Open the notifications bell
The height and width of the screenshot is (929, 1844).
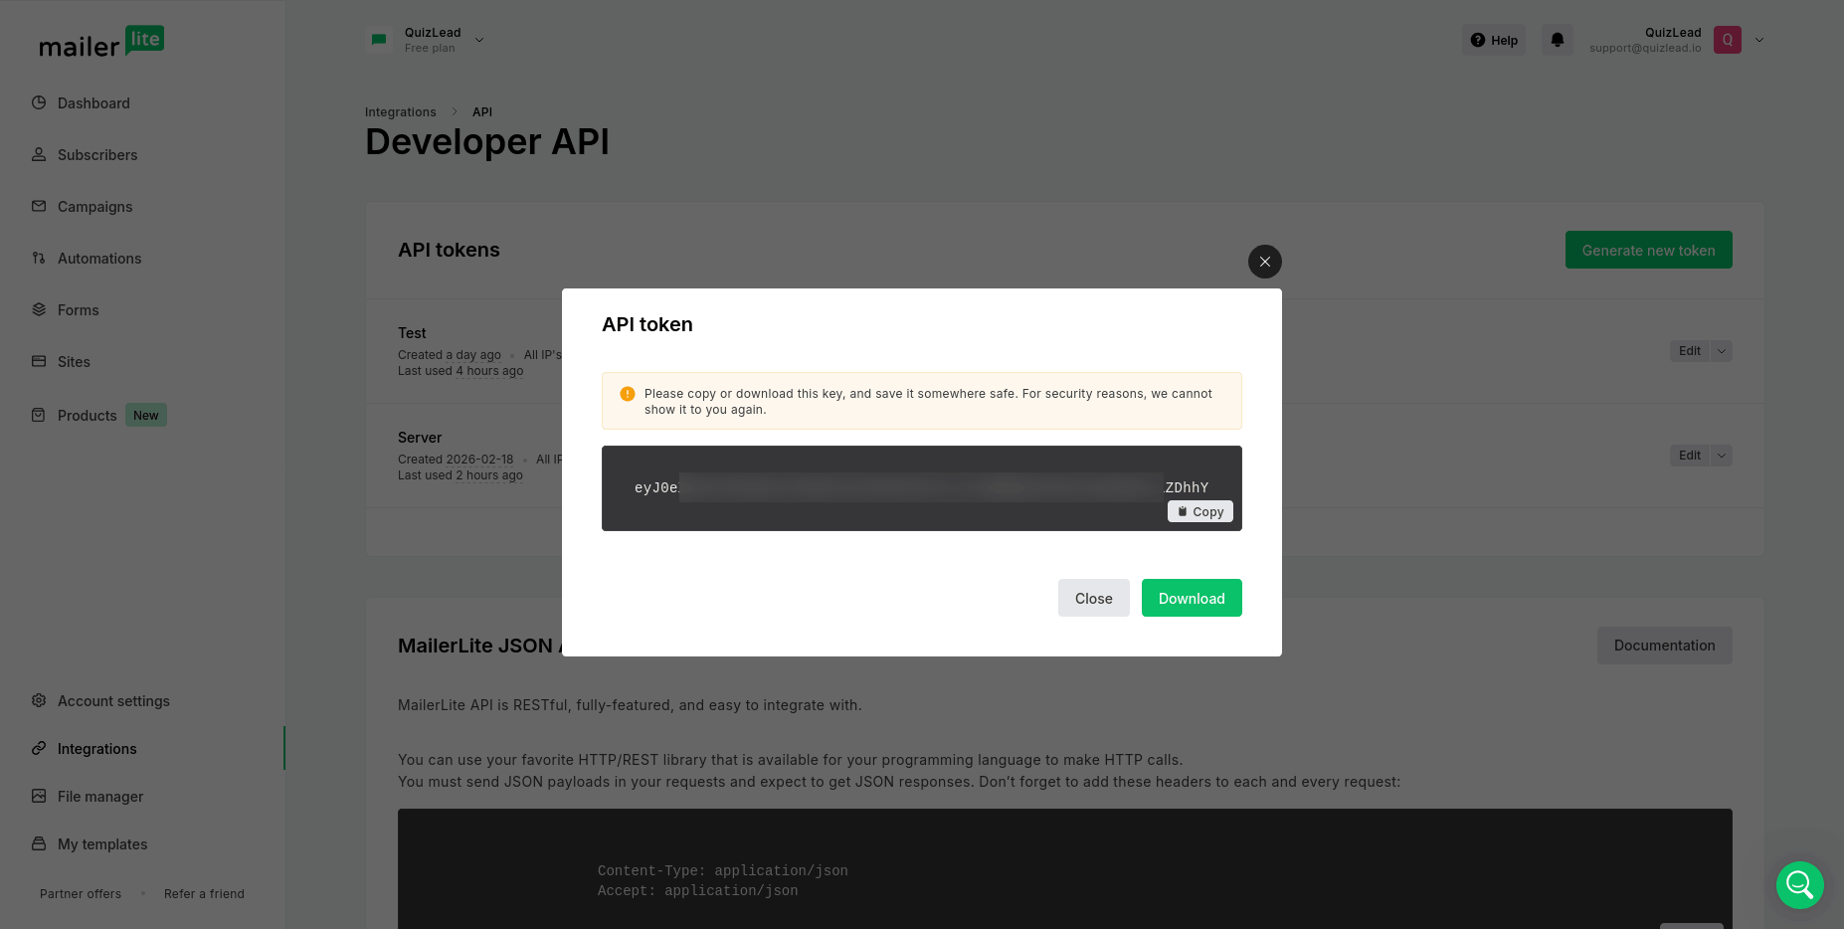(x=1557, y=40)
